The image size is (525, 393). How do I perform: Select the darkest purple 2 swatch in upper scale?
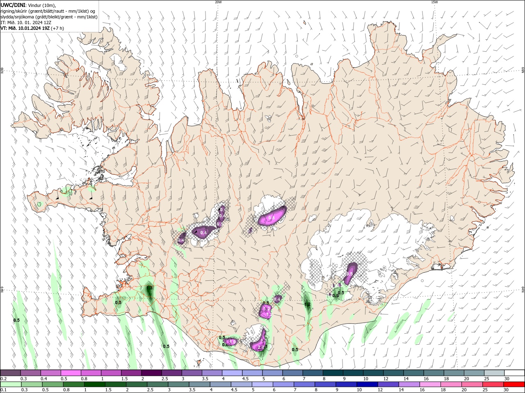[151, 373]
